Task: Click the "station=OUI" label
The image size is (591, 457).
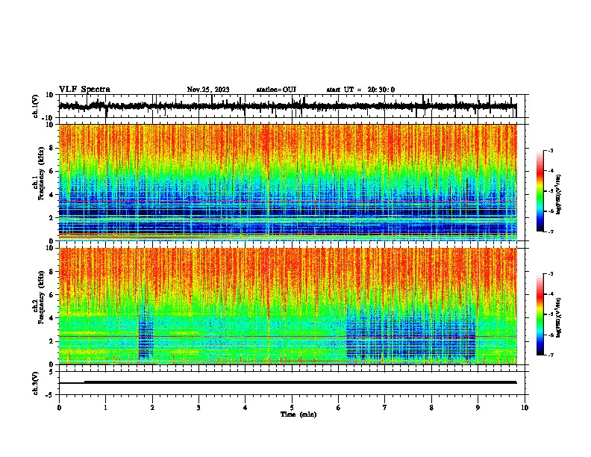Action: [276, 90]
